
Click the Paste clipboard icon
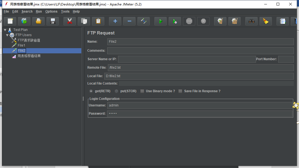point(98,21)
